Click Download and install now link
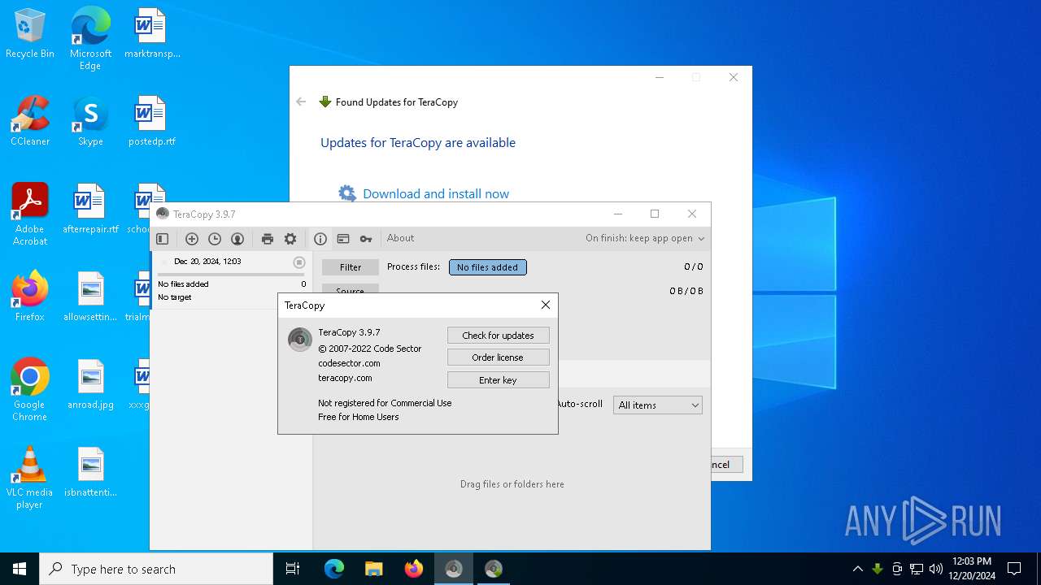1041x585 pixels. (436, 194)
